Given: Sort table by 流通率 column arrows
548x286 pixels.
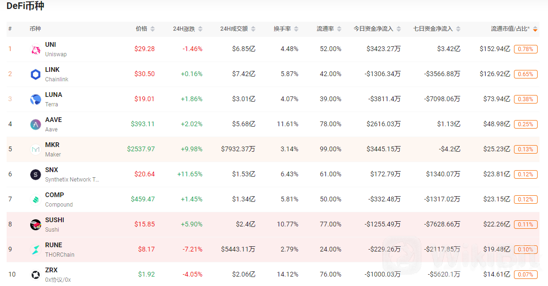Looking at the screenshot, I should pyautogui.click(x=339, y=29).
